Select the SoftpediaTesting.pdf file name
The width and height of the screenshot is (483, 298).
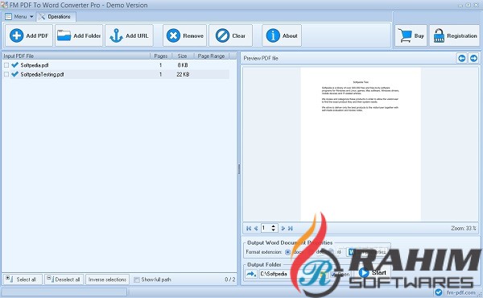coord(42,74)
